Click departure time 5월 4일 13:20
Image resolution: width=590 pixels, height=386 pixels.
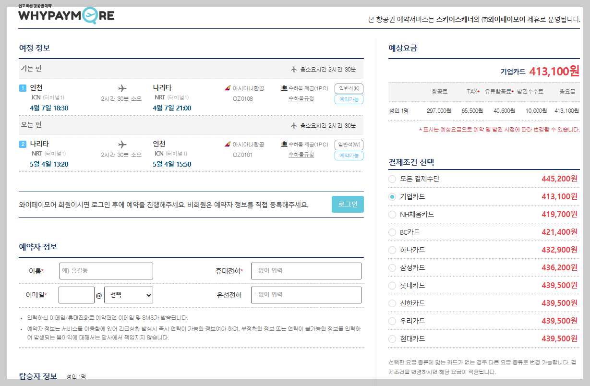(x=49, y=164)
